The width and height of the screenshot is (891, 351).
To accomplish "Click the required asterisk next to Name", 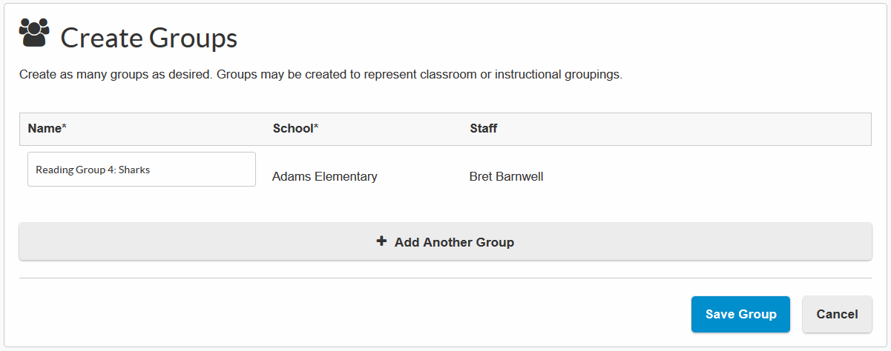I will pos(65,127).
